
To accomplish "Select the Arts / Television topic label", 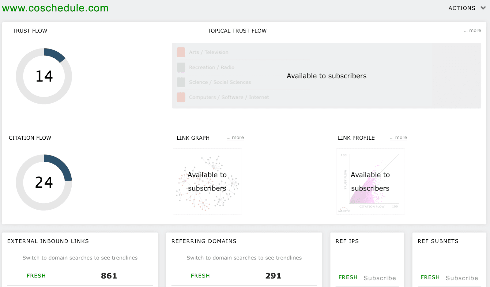I will click(x=209, y=52).
